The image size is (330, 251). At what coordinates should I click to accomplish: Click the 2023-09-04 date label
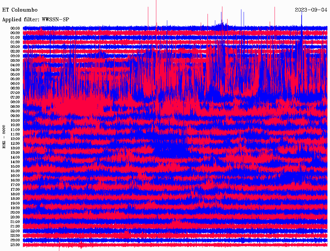(x=311, y=10)
